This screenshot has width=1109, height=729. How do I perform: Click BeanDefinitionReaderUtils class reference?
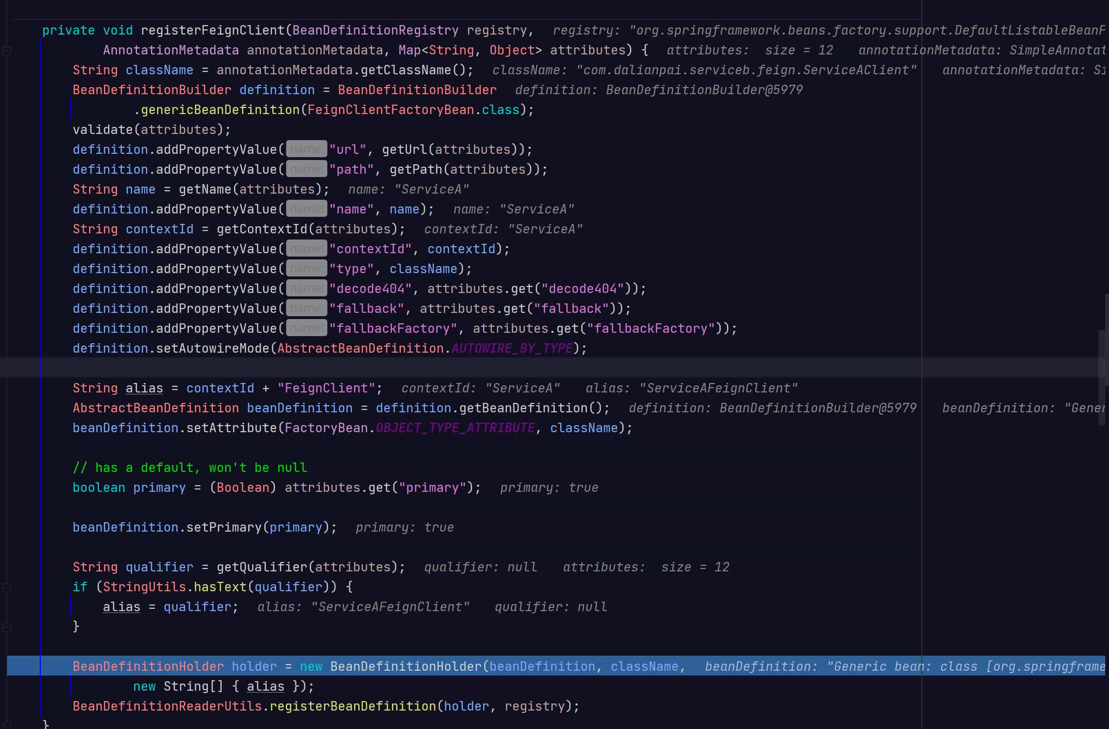[167, 706]
